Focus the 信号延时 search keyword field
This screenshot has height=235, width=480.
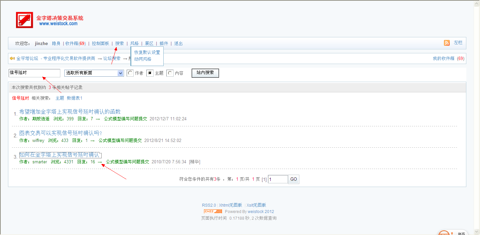[34, 73]
